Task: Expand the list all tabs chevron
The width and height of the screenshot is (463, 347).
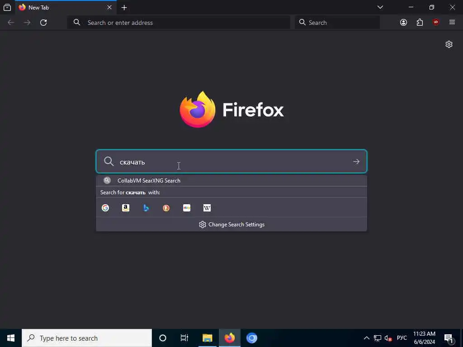Action: tap(380, 7)
